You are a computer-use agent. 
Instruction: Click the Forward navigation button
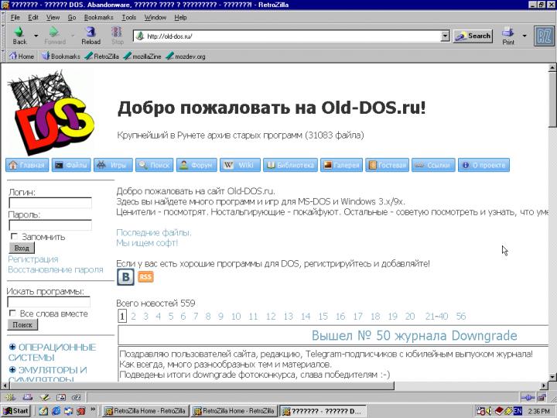[55, 36]
